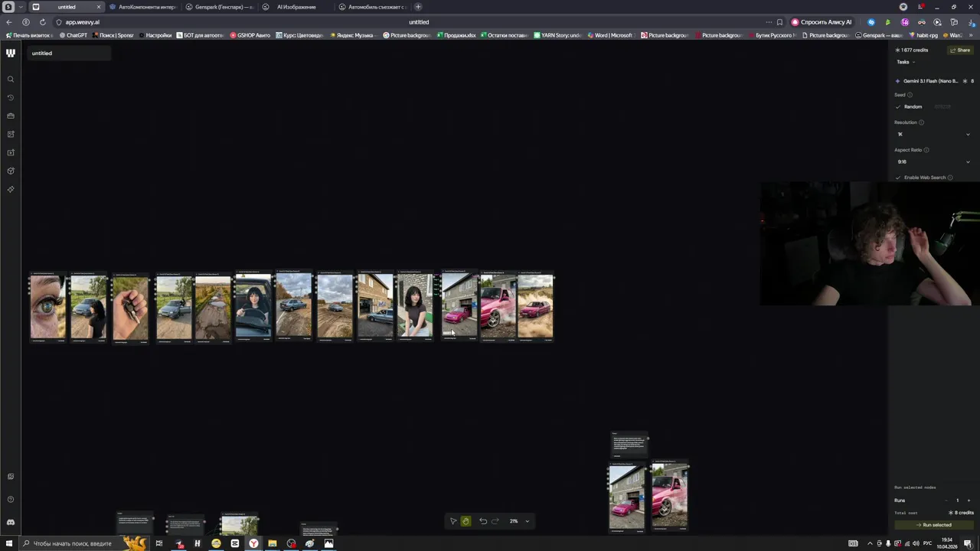Screen dimensions: 980x551
Task: Open the Windows Start menu
Action: click(x=10, y=543)
